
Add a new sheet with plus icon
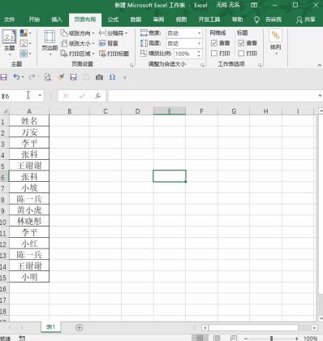pos(79,327)
